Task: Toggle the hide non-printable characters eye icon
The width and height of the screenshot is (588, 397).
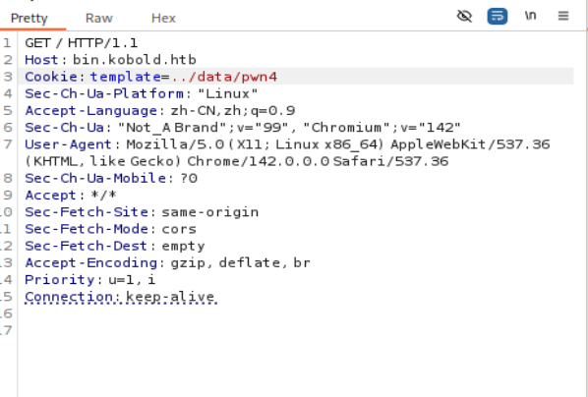Action: [464, 16]
